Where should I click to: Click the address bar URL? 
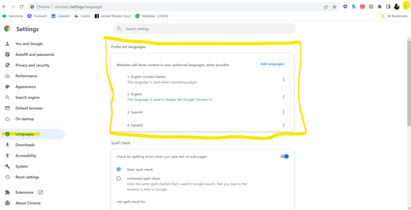click(78, 7)
